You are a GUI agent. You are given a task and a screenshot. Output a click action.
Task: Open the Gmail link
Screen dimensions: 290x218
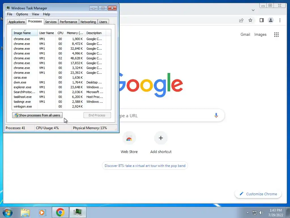tap(245, 34)
